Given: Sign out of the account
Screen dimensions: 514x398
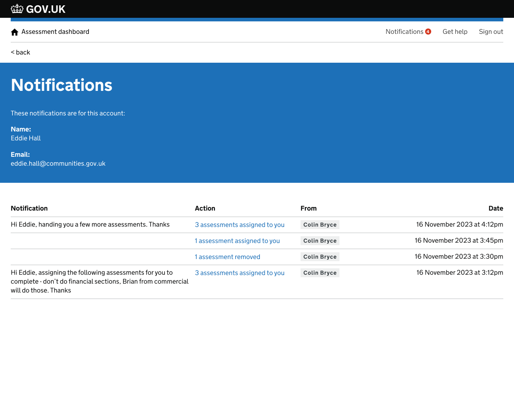Looking at the screenshot, I should pos(491,32).
